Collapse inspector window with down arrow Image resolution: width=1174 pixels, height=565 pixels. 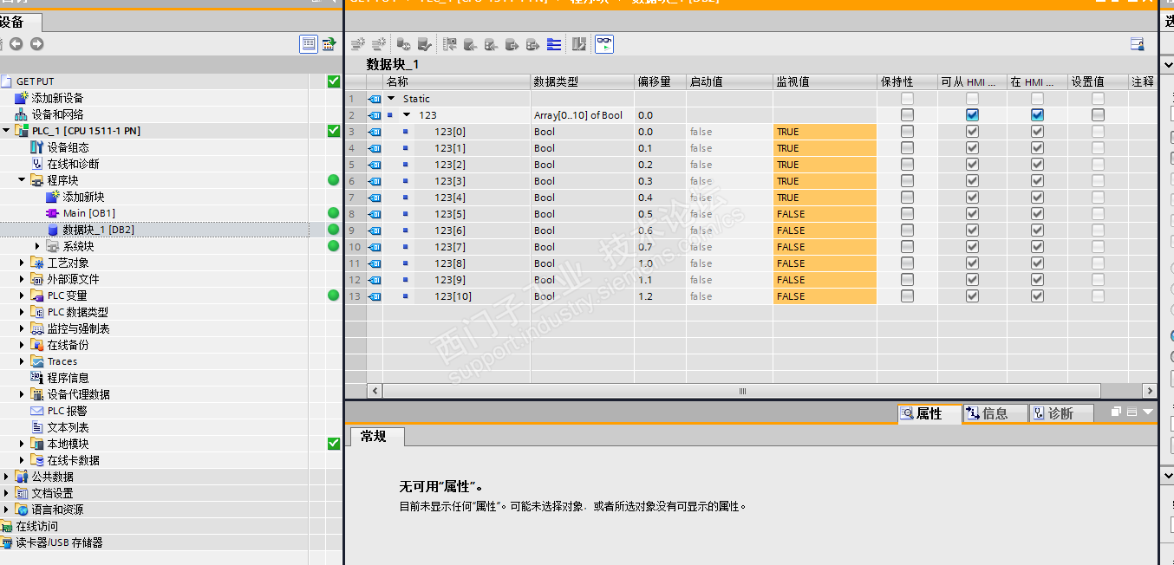coord(1148,412)
